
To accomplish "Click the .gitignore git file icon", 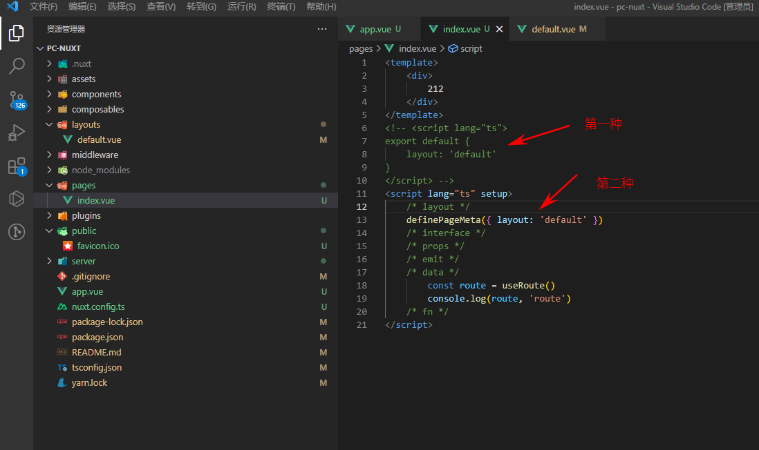I will (x=62, y=277).
